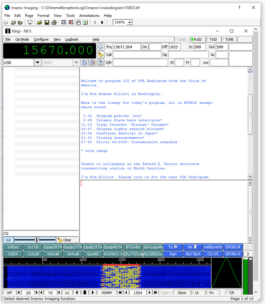This screenshot has width=265, height=304.
Task: Open the Page menu
Action: (x=29, y=16)
